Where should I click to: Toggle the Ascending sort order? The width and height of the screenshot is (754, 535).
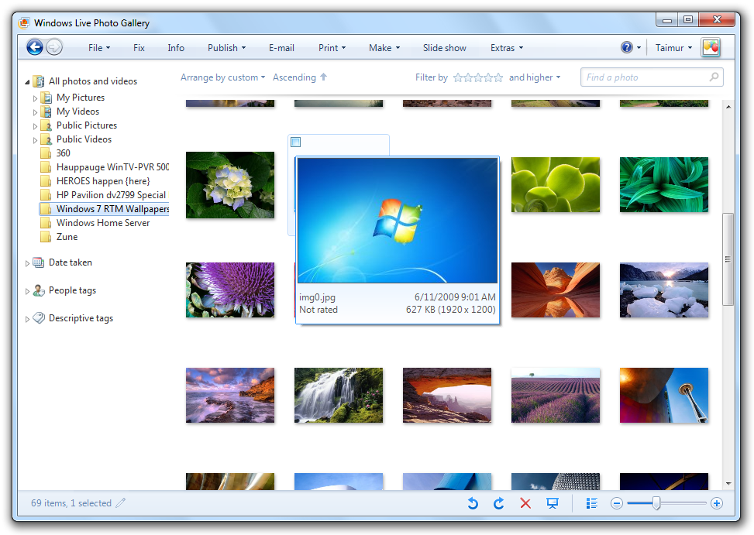(x=300, y=77)
